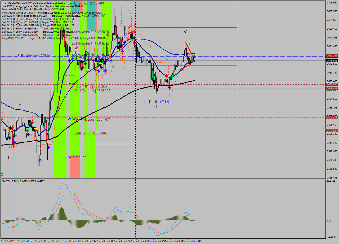Click the blue up arrow at the 23 Sep low

point(40,160)
